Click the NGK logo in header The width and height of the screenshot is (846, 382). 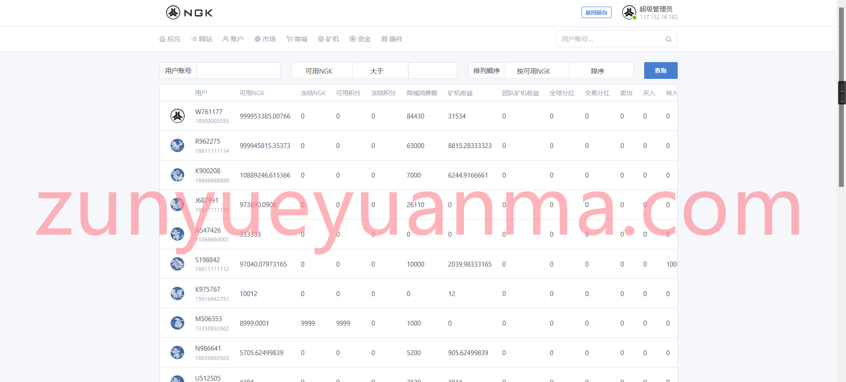pos(189,12)
